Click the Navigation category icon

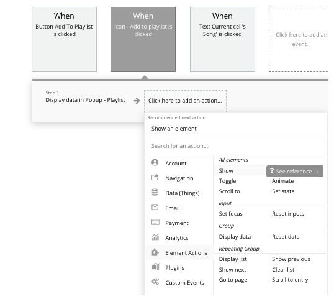(x=155, y=178)
